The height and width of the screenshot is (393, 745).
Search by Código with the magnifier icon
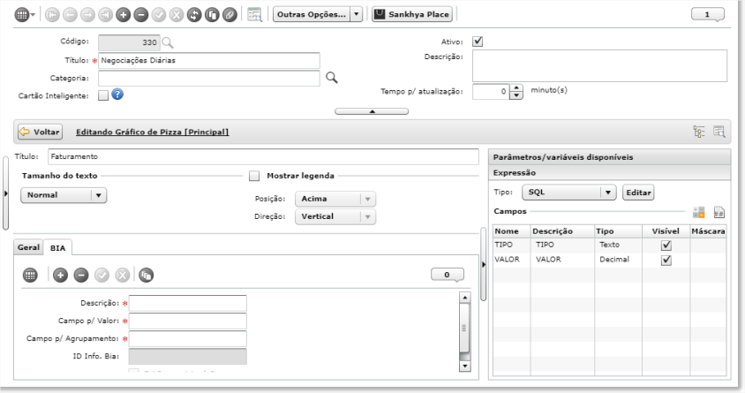point(167,42)
